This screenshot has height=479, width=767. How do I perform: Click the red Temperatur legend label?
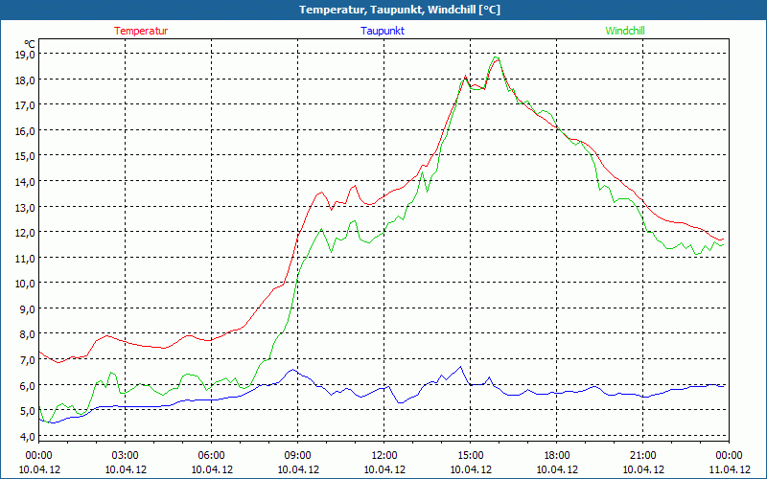tap(141, 31)
